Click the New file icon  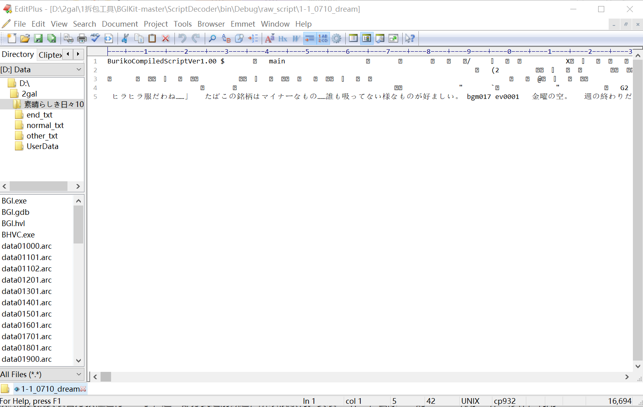click(12, 38)
